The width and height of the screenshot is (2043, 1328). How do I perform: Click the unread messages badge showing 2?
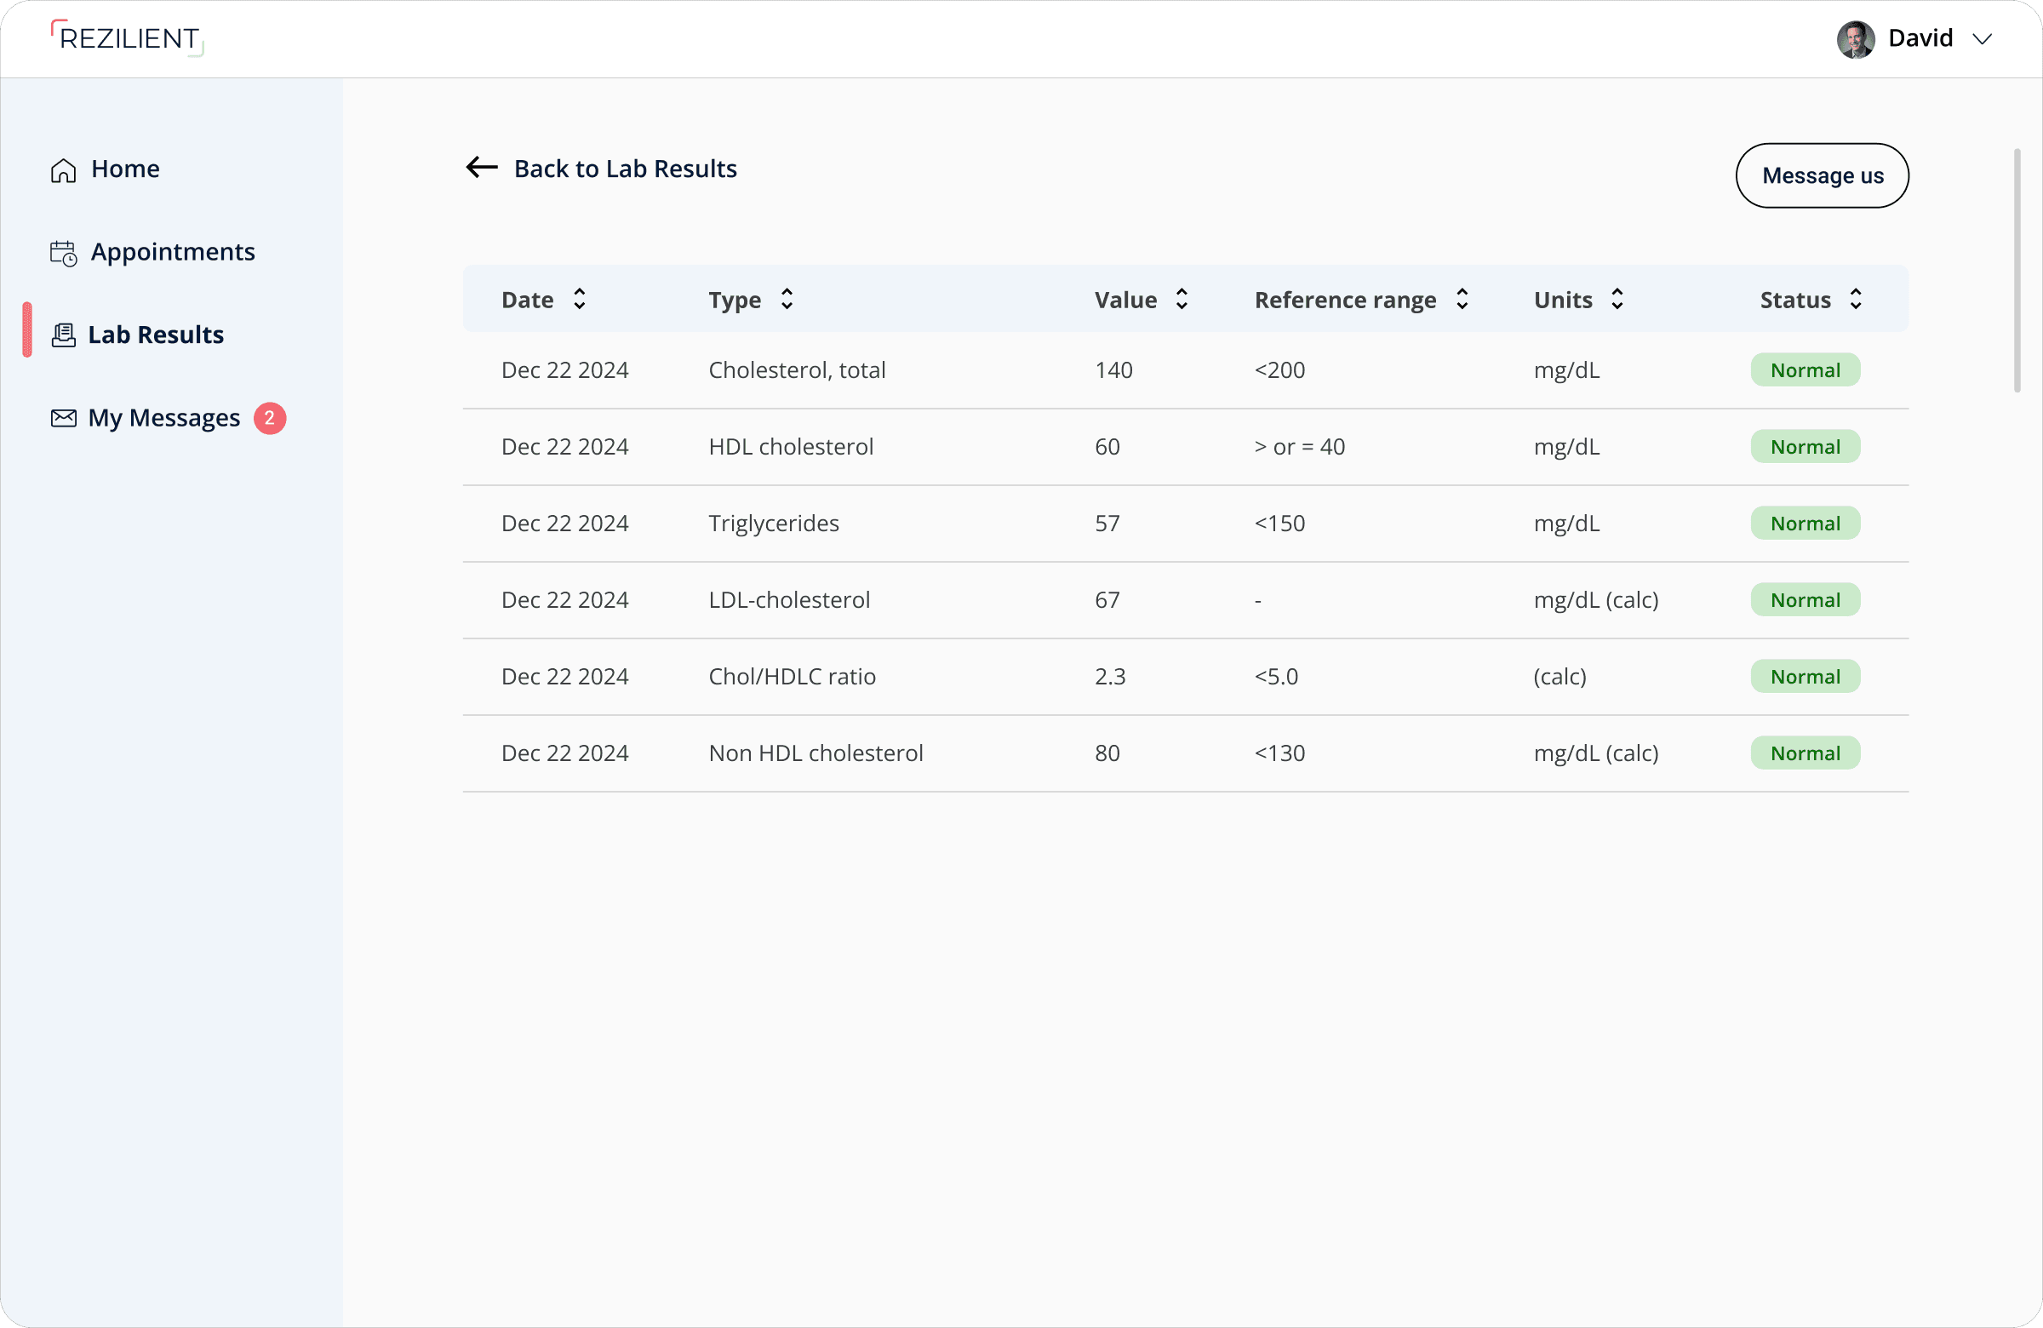pos(270,418)
